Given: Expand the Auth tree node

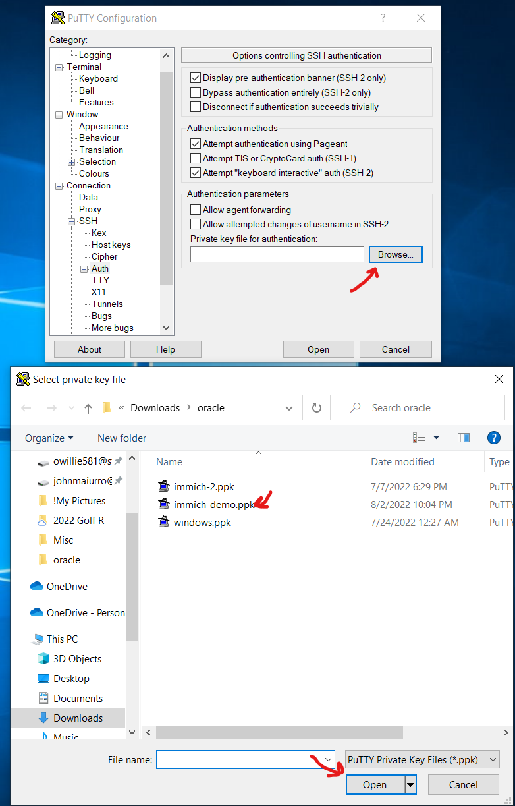Looking at the screenshot, I should tap(84, 269).
